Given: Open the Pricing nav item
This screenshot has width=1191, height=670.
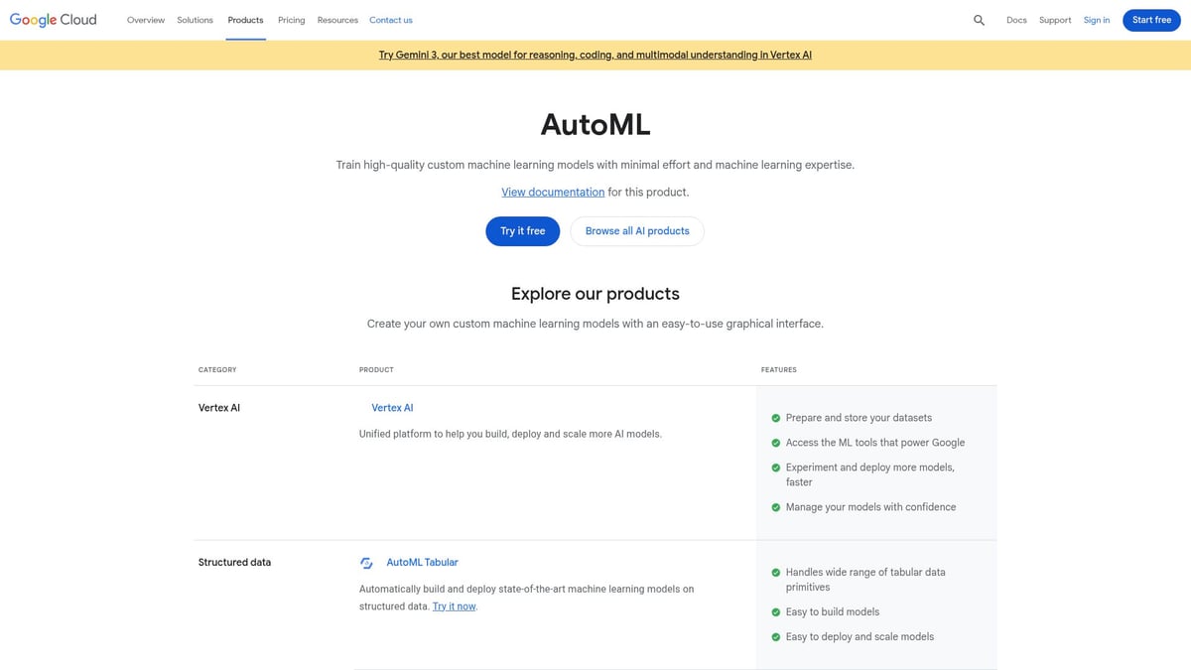Looking at the screenshot, I should pos(291,20).
